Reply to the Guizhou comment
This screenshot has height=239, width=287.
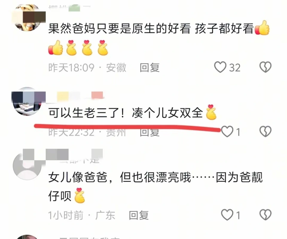149,132
